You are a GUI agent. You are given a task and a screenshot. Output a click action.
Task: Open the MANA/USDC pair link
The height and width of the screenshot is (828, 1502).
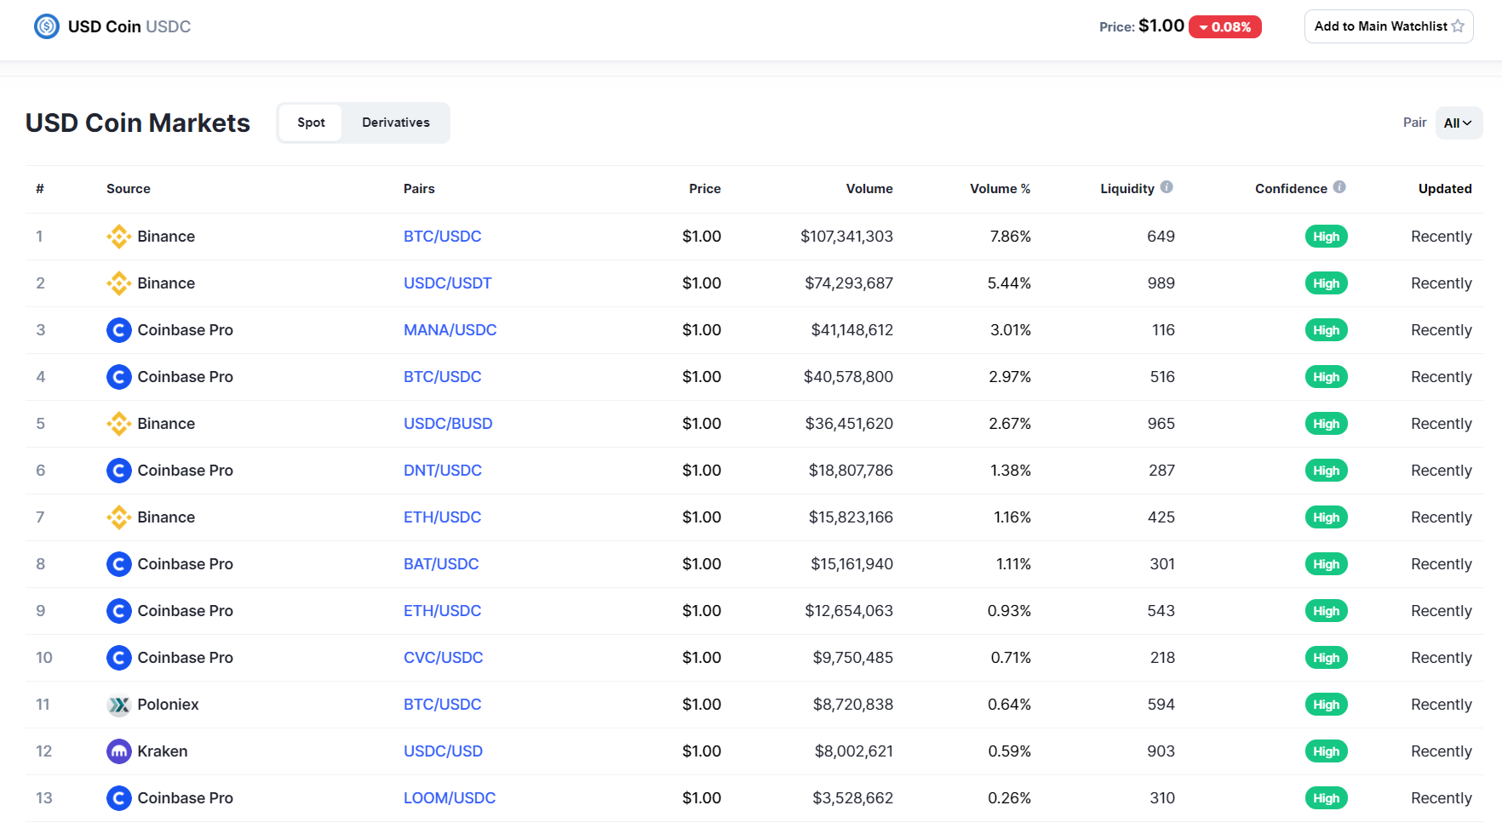tap(450, 330)
